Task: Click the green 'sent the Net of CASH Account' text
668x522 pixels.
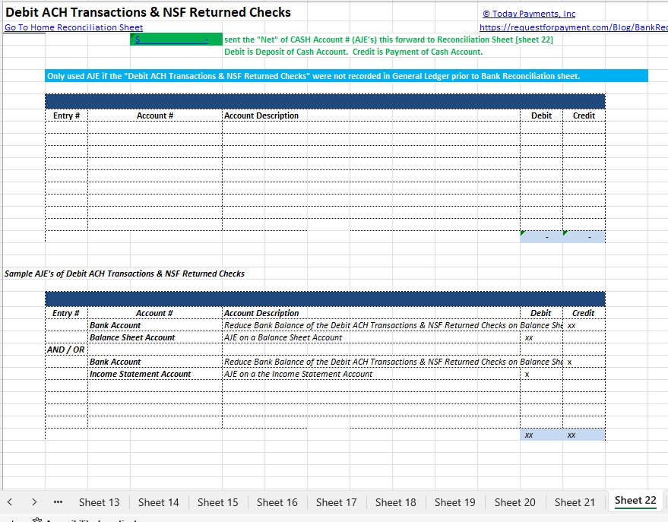Action: [388, 40]
